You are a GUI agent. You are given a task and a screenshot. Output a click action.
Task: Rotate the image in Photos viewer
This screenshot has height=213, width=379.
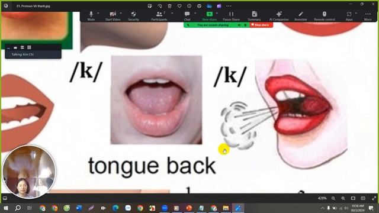[x=159, y=6]
